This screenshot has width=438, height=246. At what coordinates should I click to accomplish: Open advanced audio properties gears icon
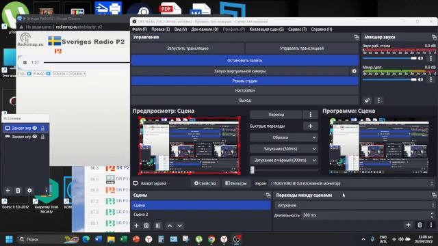pos(368,100)
